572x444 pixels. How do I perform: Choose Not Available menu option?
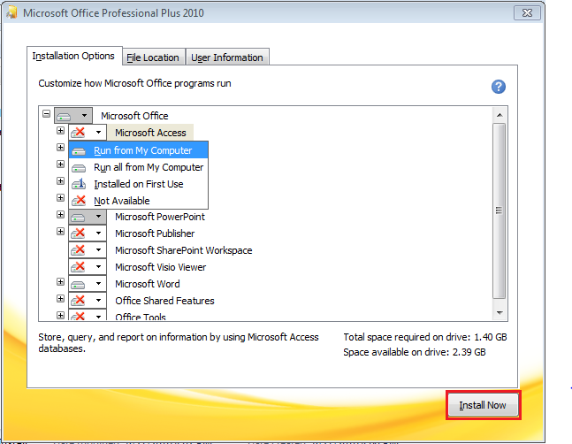[138, 201]
